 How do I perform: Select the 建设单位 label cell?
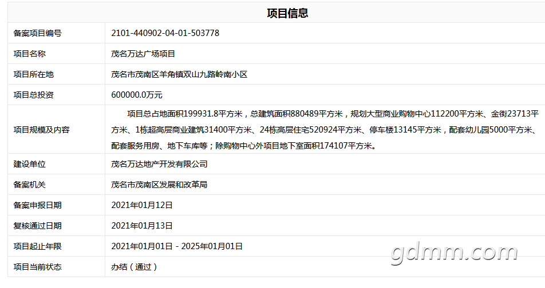click(x=56, y=164)
